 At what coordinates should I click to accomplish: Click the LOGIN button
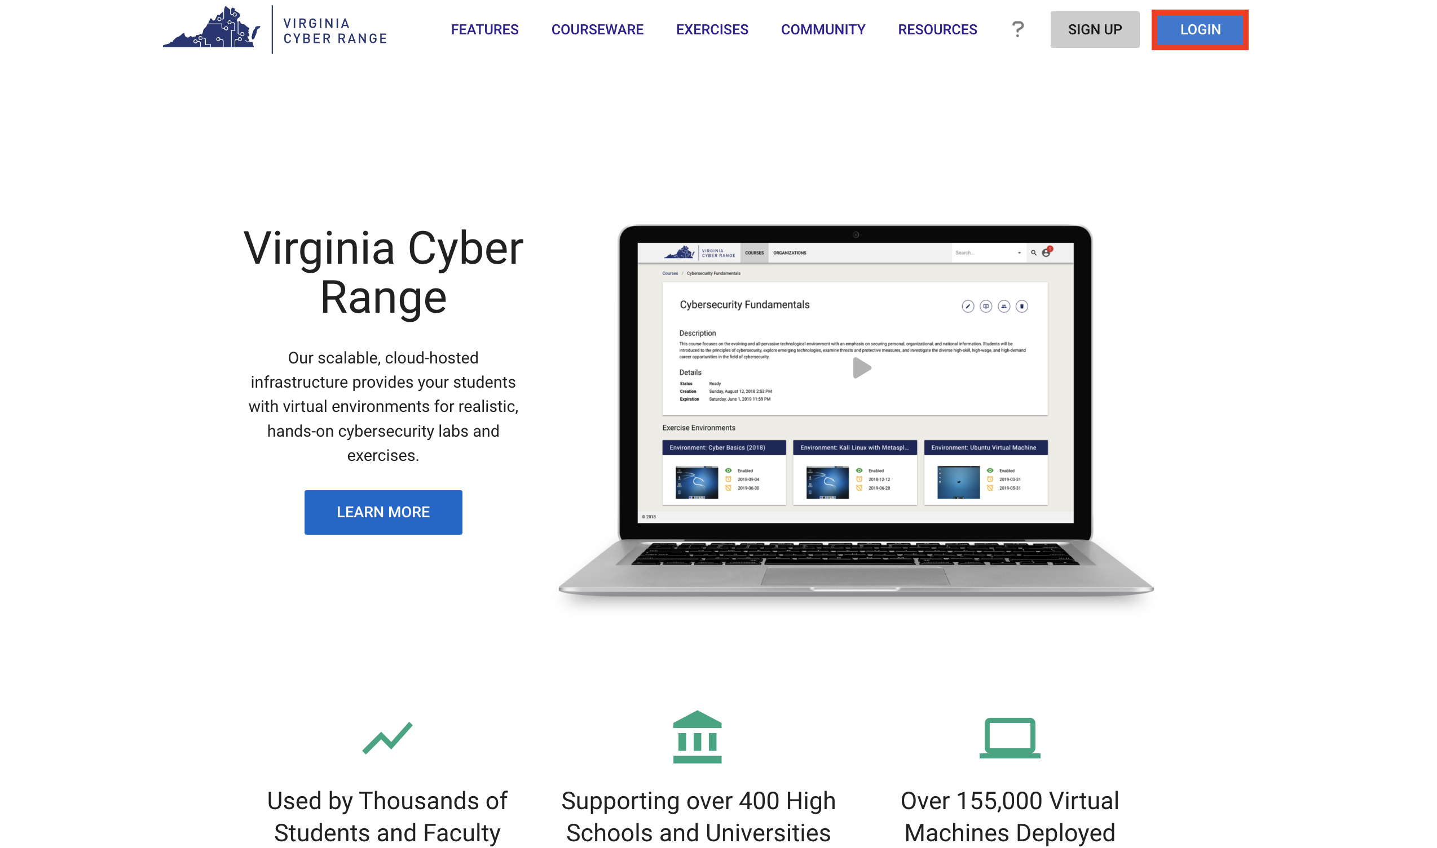[1200, 29]
